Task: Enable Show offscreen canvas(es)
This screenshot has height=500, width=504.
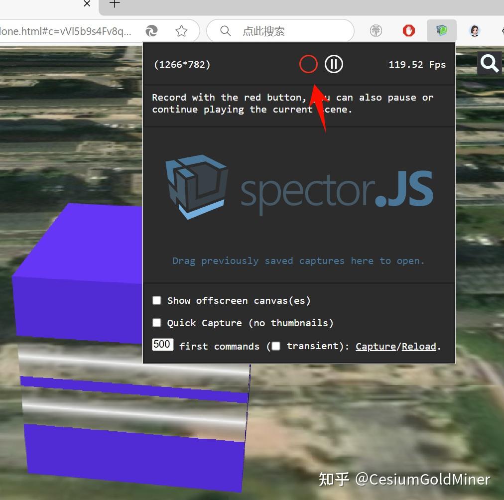Action: [157, 300]
